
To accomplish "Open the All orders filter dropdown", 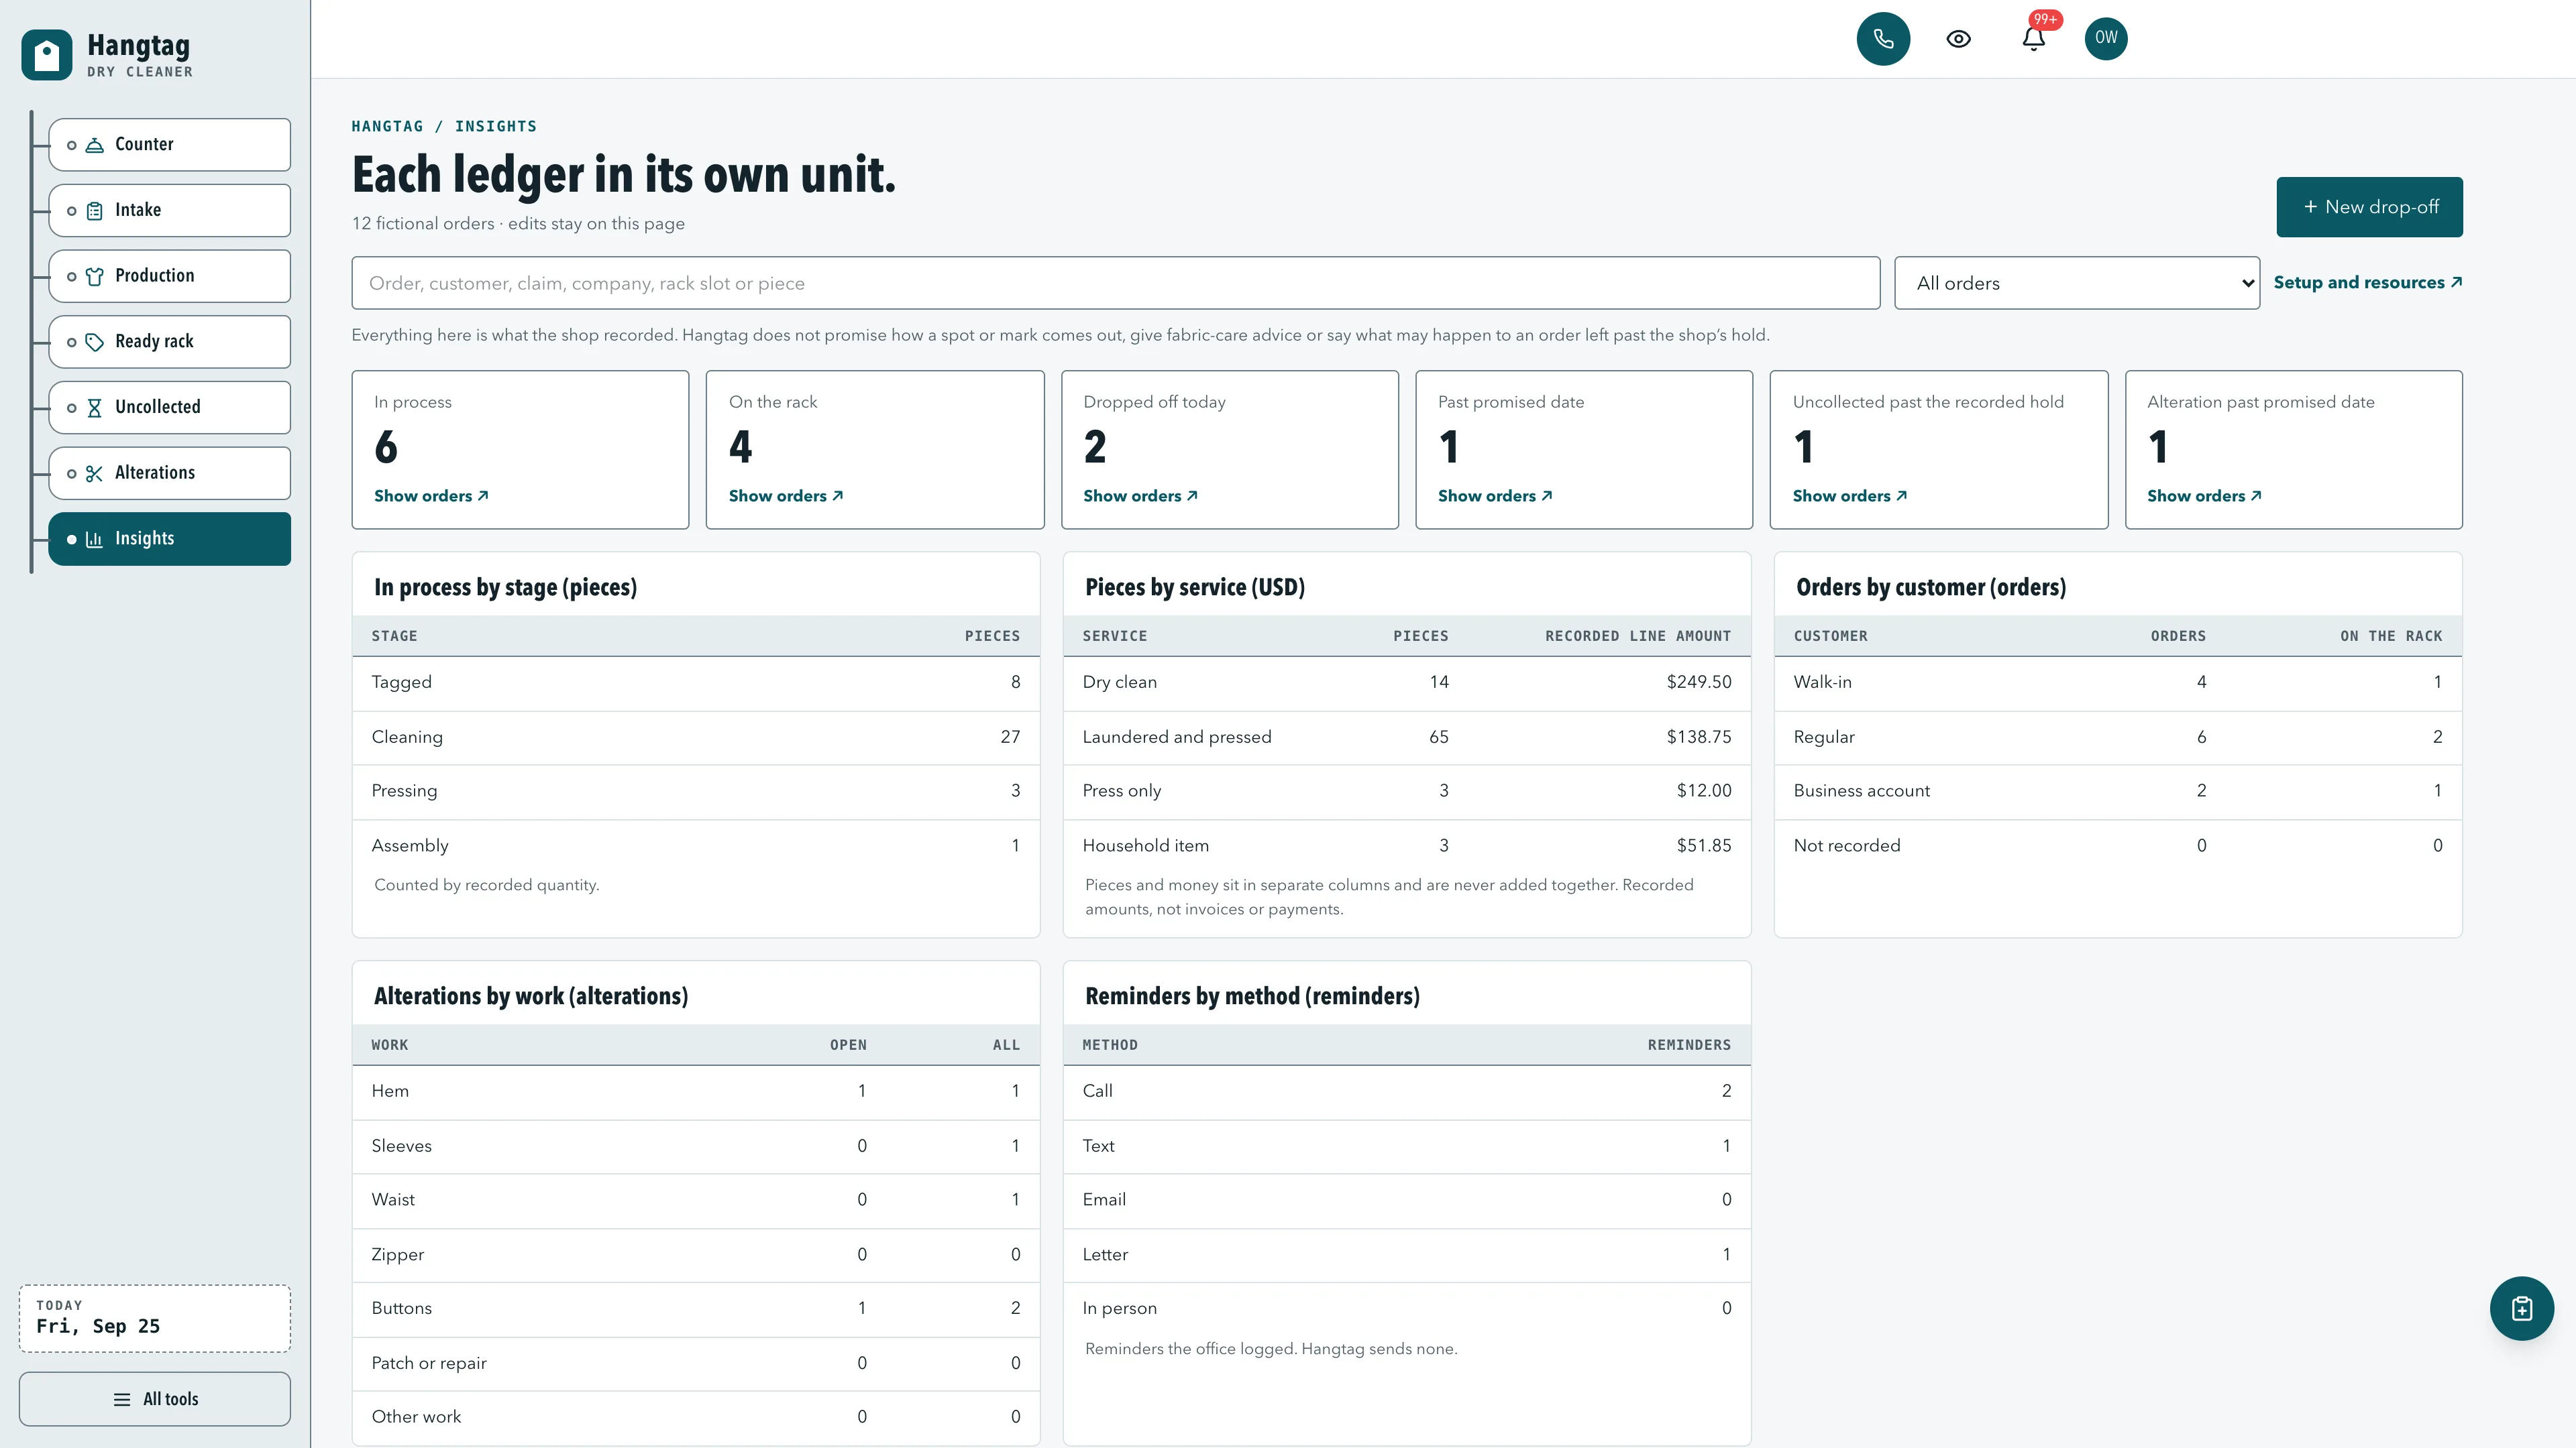I will click(2077, 283).
